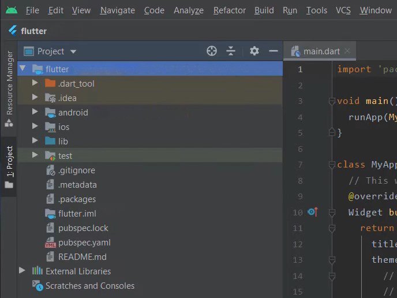Open the Tools menu
The height and width of the screenshot is (298, 397).
click(317, 10)
